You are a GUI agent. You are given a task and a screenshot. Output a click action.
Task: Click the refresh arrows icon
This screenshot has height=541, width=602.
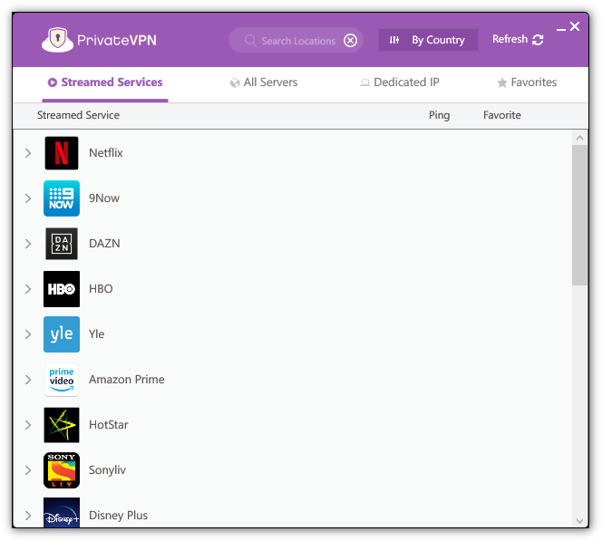[538, 40]
